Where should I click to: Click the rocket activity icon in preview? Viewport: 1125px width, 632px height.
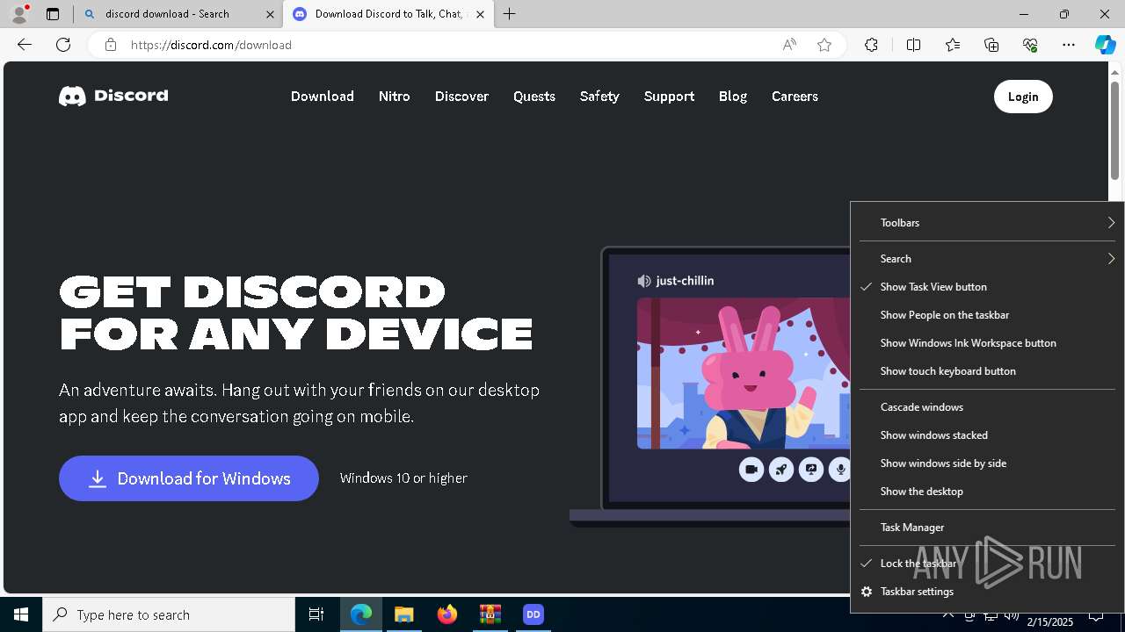tap(781, 470)
